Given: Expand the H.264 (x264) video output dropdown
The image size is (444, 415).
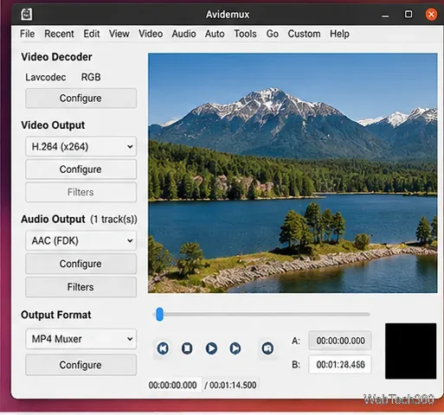Looking at the screenshot, I should click(80, 147).
